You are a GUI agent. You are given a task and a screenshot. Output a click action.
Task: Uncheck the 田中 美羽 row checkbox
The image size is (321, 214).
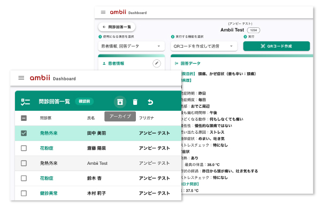click(24, 133)
